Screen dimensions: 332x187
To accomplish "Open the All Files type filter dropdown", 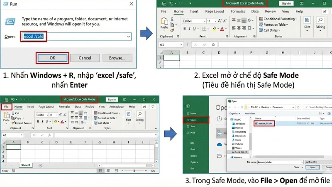I will (318, 162).
